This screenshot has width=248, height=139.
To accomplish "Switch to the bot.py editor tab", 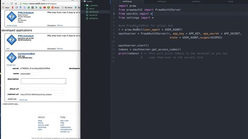I will coord(231,2).
